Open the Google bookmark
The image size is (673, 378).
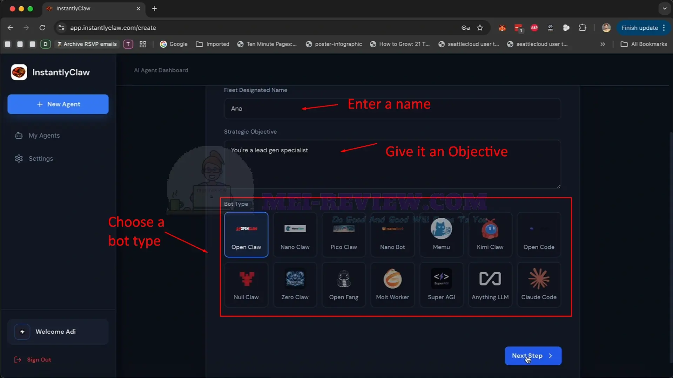(174, 44)
